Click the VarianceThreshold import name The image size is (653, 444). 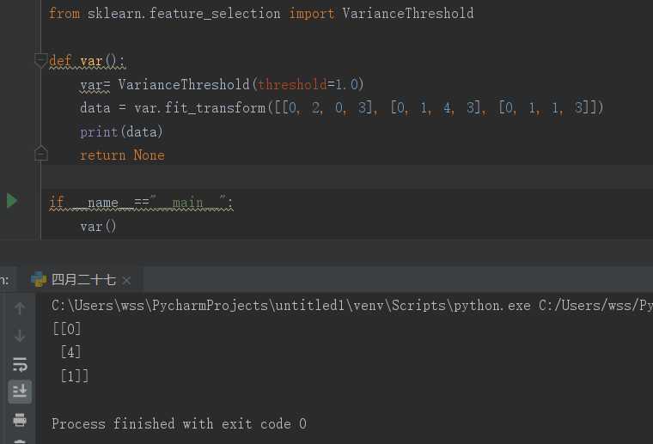pos(408,14)
